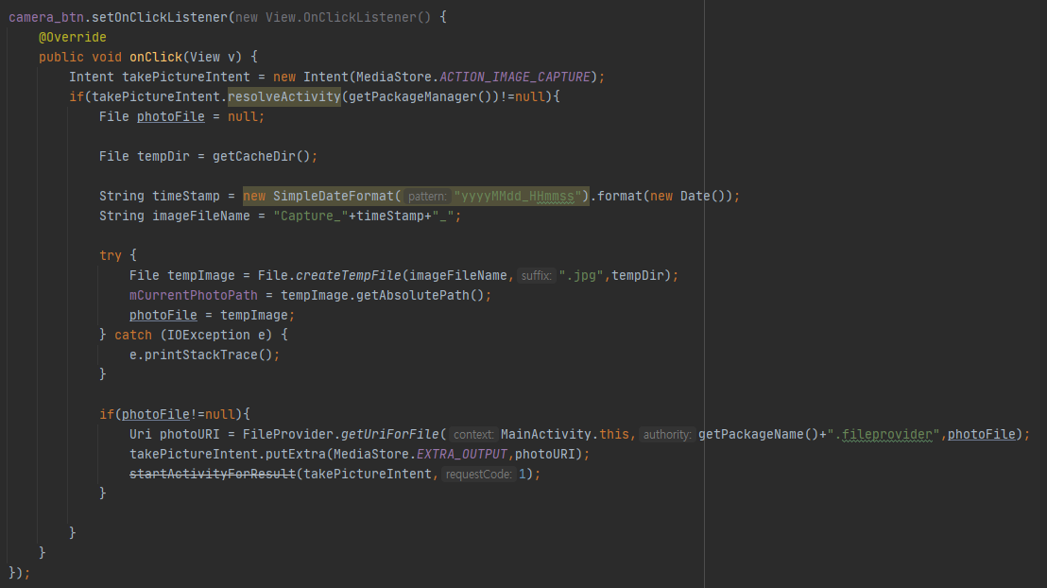
Task: Click the authority: parameter hint
Action: (x=667, y=434)
